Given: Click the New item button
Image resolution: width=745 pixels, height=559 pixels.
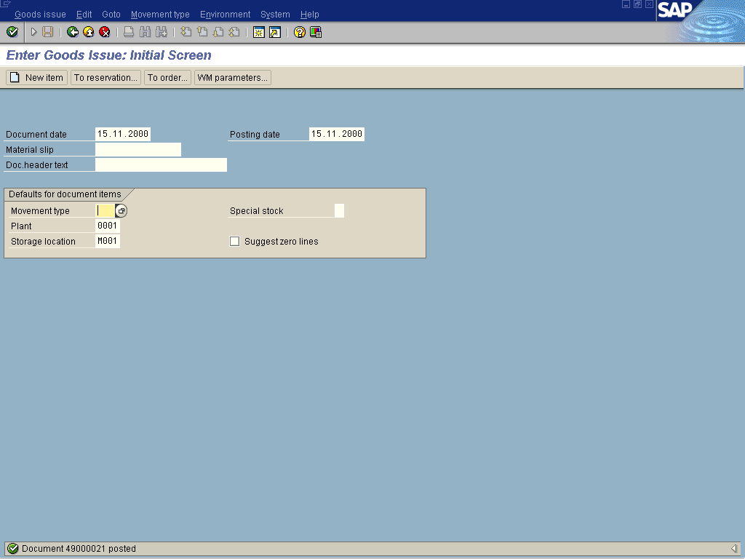Looking at the screenshot, I should pyautogui.click(x=36, y=77).
